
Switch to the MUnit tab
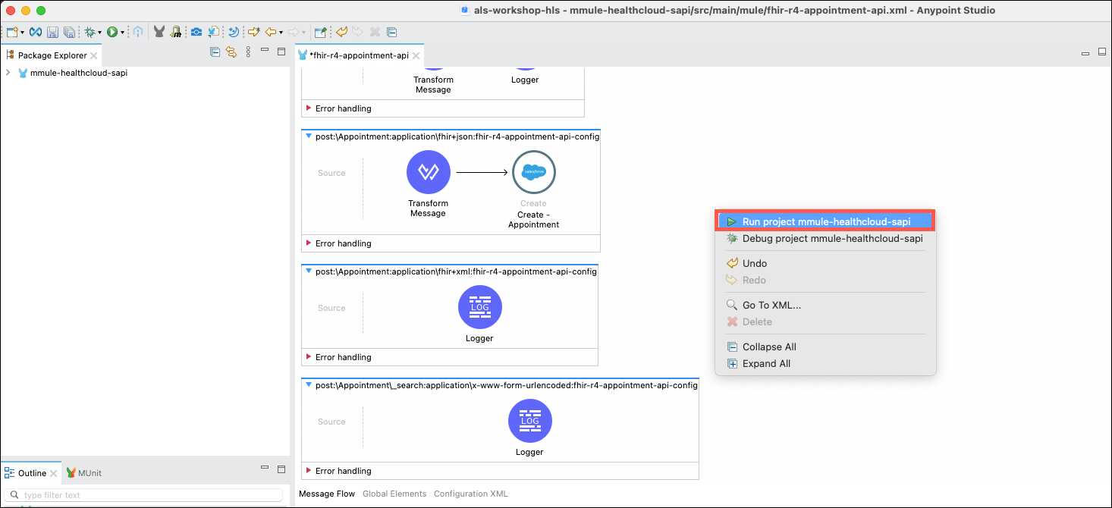(x=83, y=472)
